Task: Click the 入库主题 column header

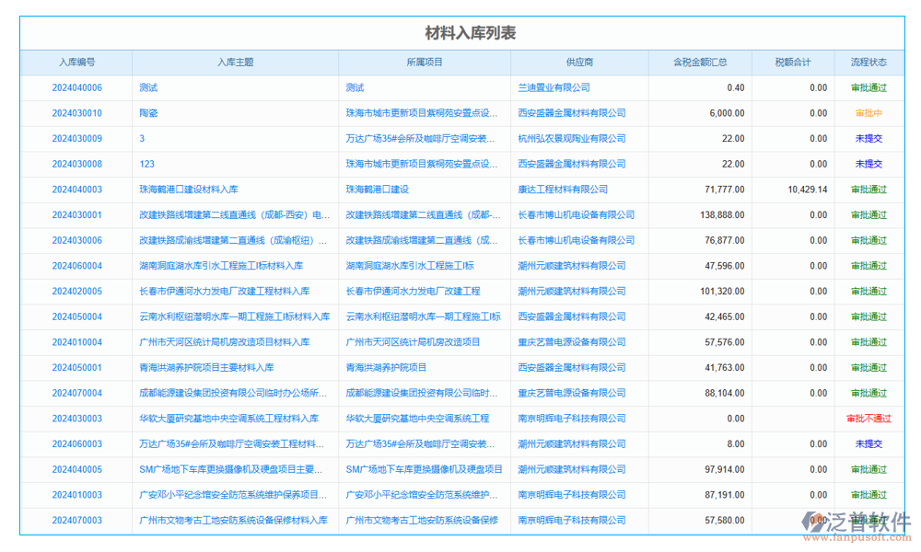Action: click(x=235, y=63)
